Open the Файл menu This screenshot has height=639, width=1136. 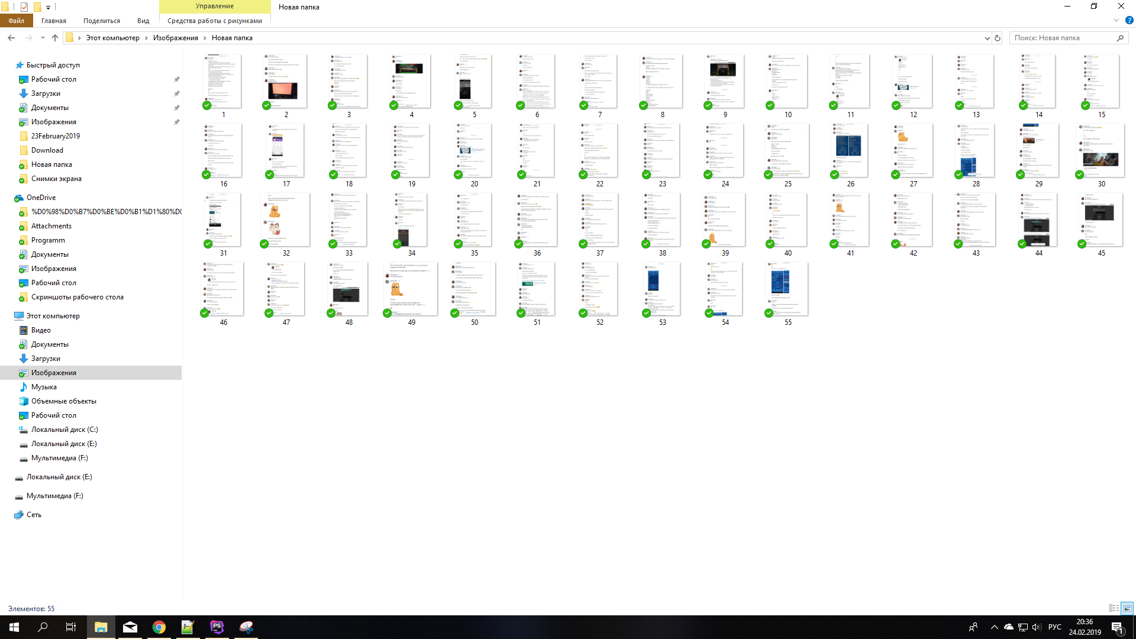tap(16, 21)
